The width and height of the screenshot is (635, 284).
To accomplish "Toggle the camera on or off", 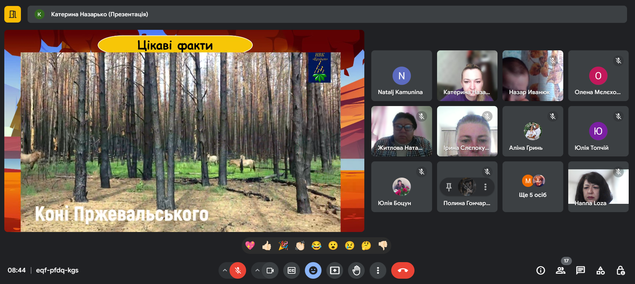I will (x=270, y=270).
